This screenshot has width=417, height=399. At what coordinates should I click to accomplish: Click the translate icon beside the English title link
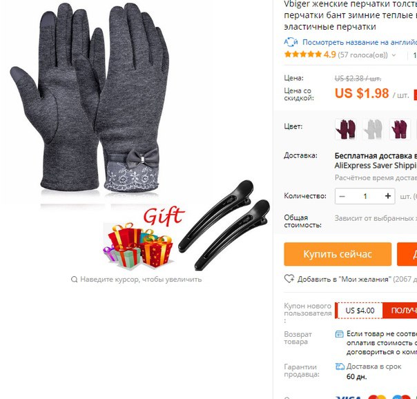click(291, 42)
